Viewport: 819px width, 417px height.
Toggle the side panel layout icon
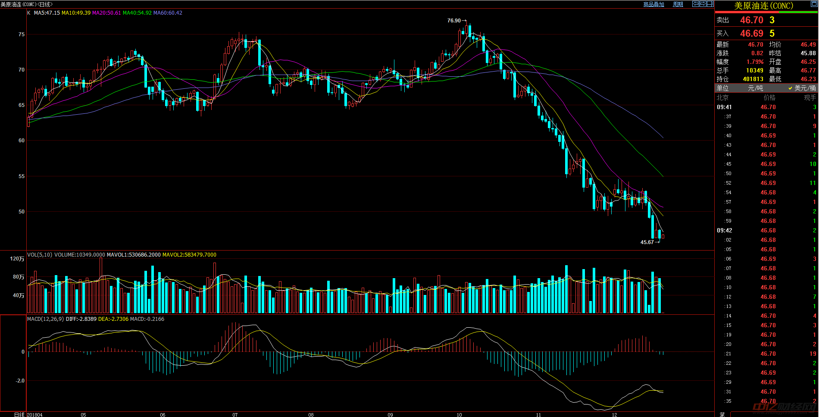[710, 4]
